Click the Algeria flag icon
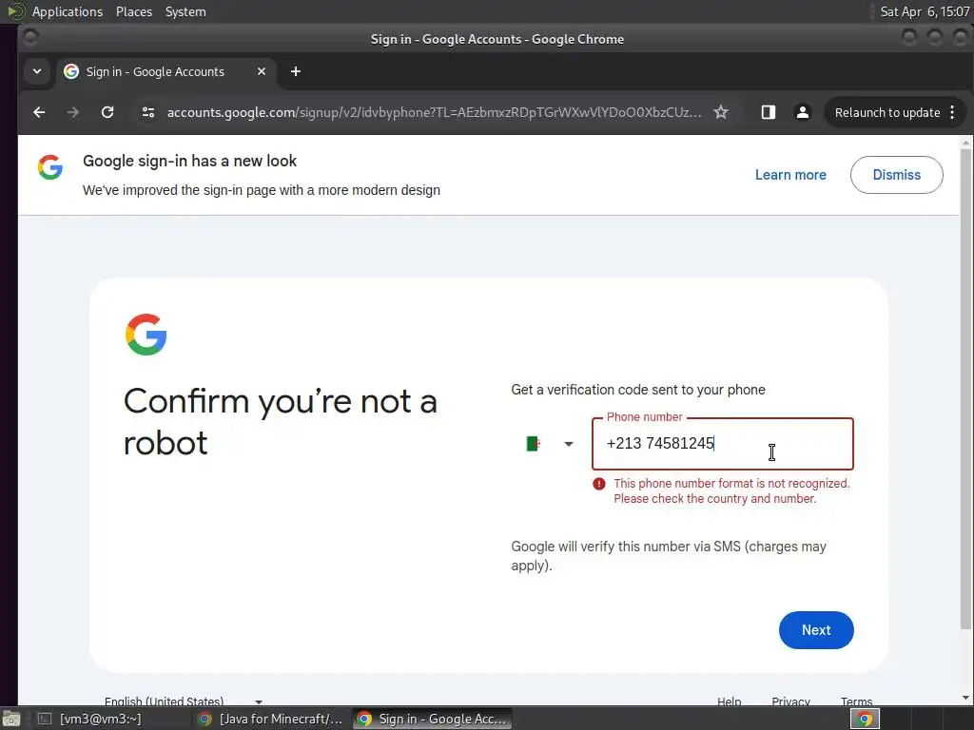Screen dimensions: 974x730 pyautogui.click(x=533, y=444)
